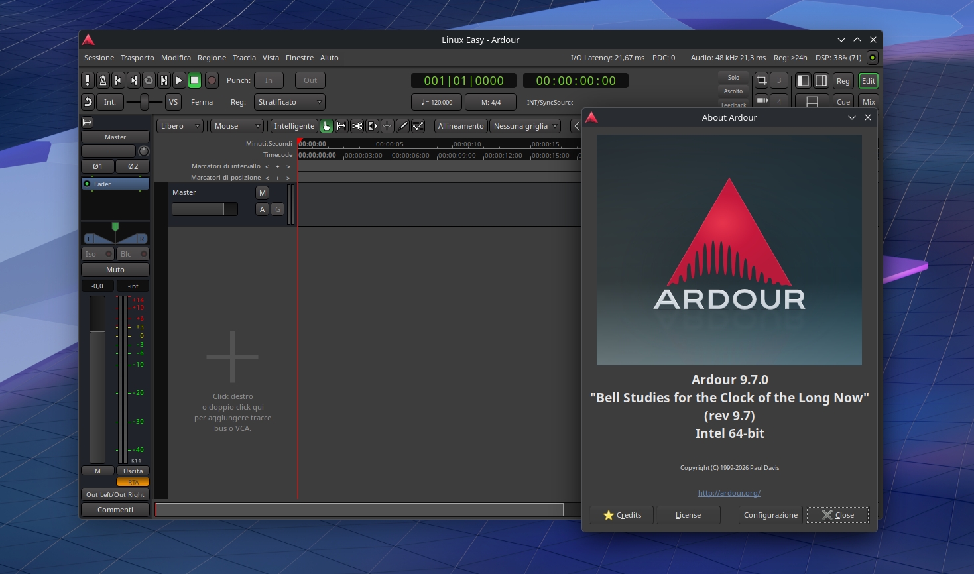
Task: Click the 00:00:00:00 timecode clock
Action: tap(576, 81)
